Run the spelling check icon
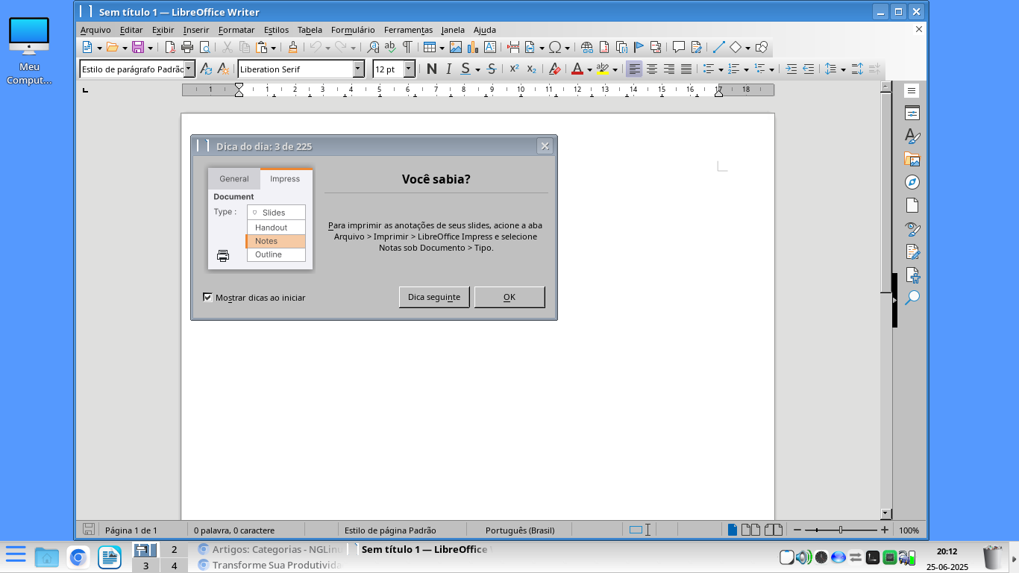Screen dimensions: 1019x573 390,47
